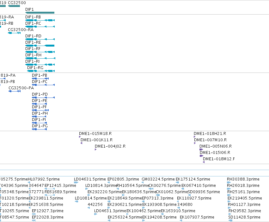
Task: Click the 349680 EST label
Action: pos(185,205)
